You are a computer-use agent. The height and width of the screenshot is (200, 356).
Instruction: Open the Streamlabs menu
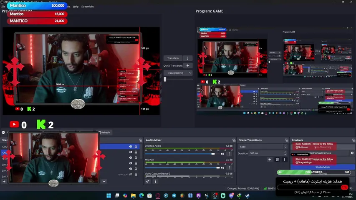click(x=88, y=7)
